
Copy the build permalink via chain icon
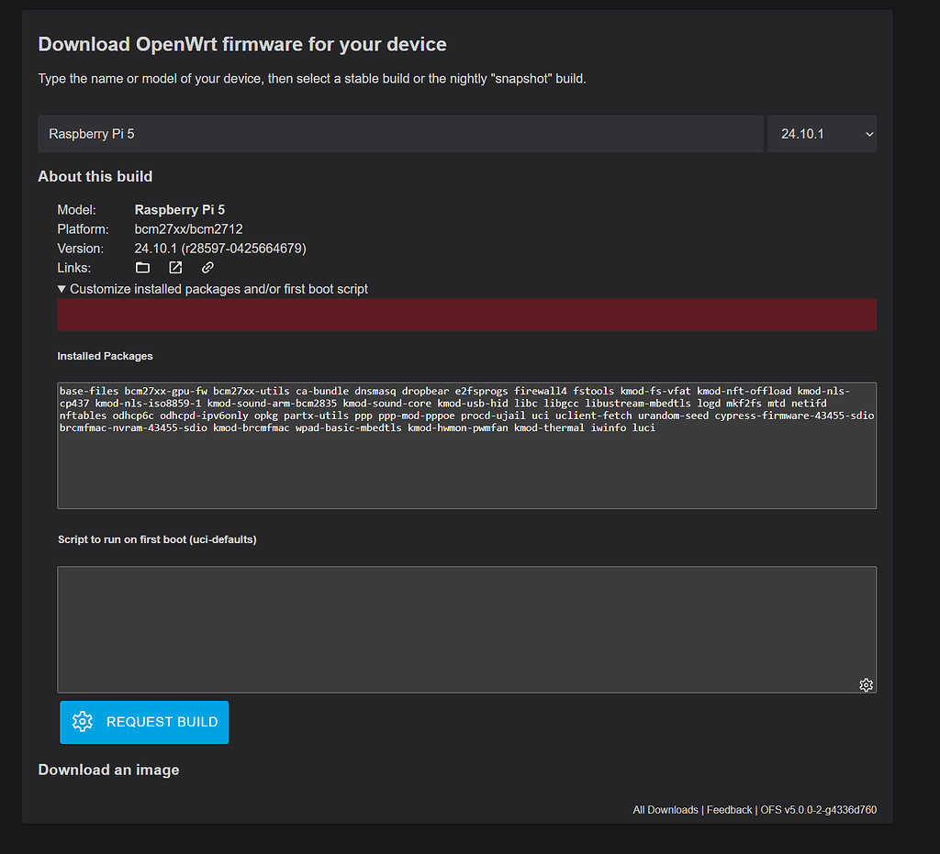207,267
